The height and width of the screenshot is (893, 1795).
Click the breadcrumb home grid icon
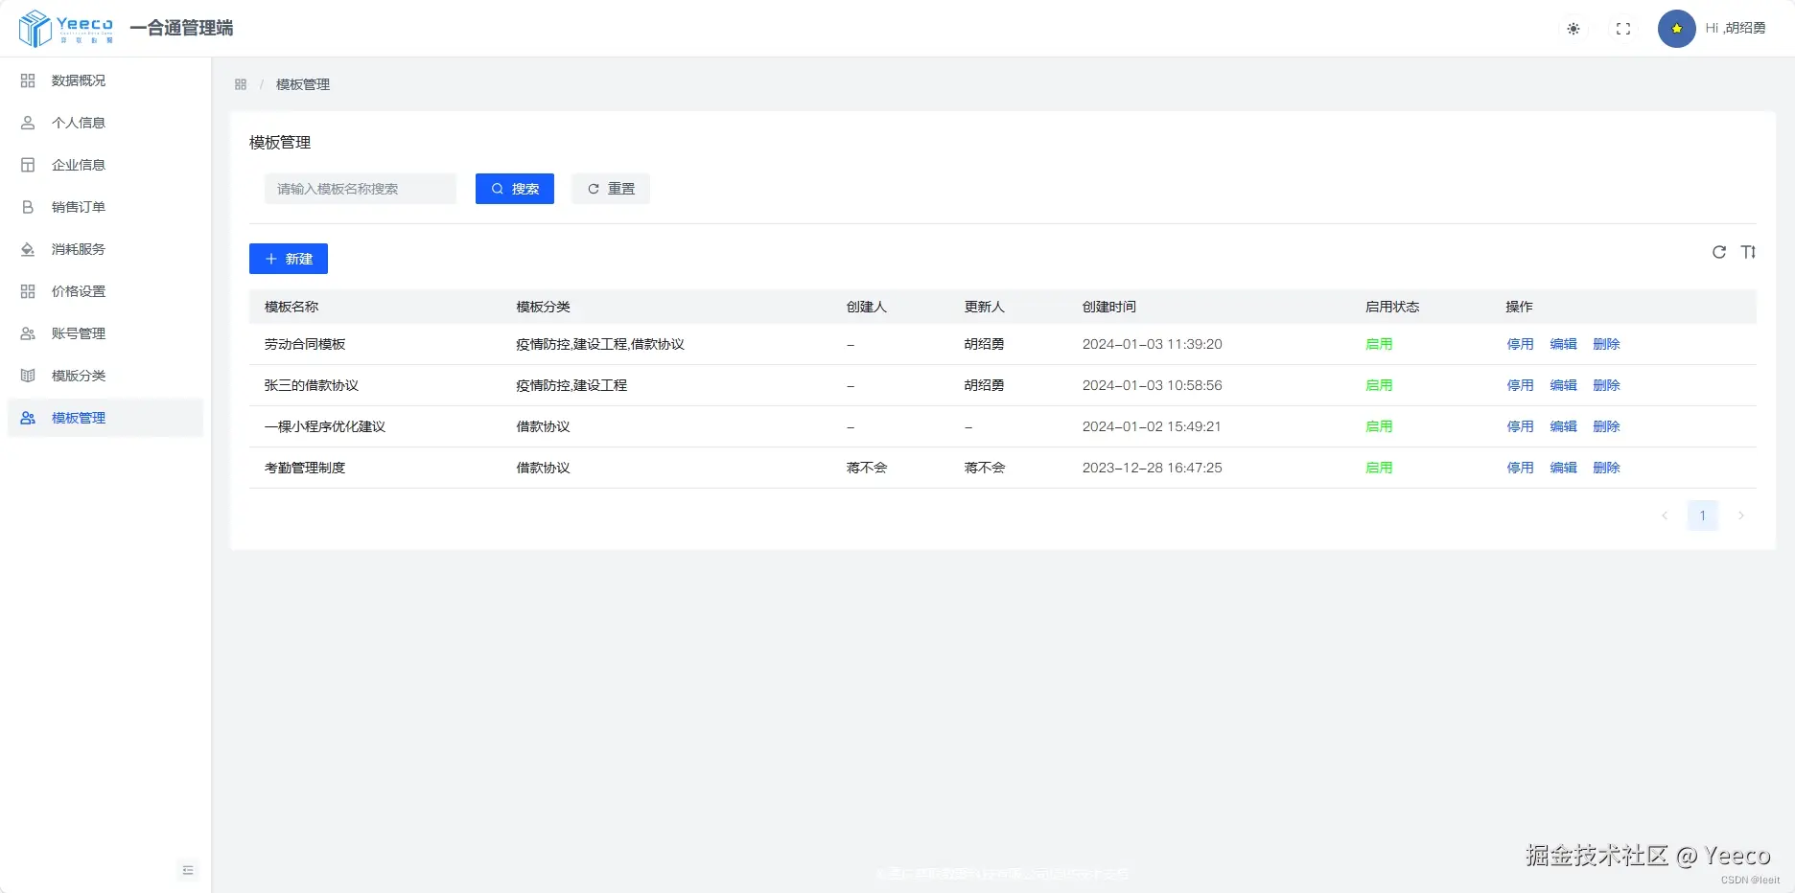tap(241, 84)
